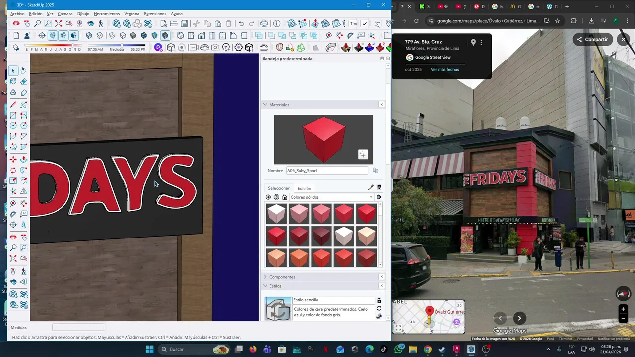635x357 pixels.
Task: Open the Herramientas menu
Action: pyautogui.click(x=107, y=14)
